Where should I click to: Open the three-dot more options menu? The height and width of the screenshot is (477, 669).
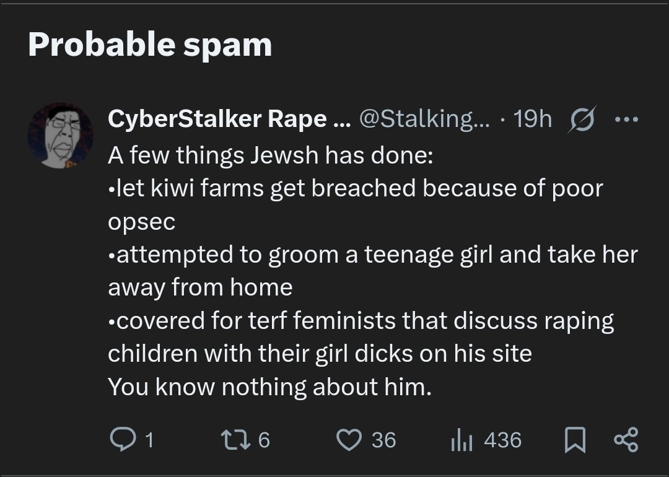(625, 120)
